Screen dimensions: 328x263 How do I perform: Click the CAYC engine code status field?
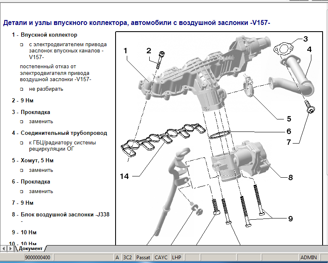161,258
